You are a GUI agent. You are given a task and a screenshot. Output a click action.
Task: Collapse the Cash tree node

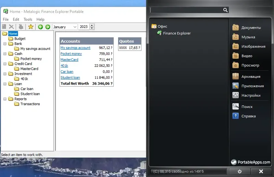[5, 54]
